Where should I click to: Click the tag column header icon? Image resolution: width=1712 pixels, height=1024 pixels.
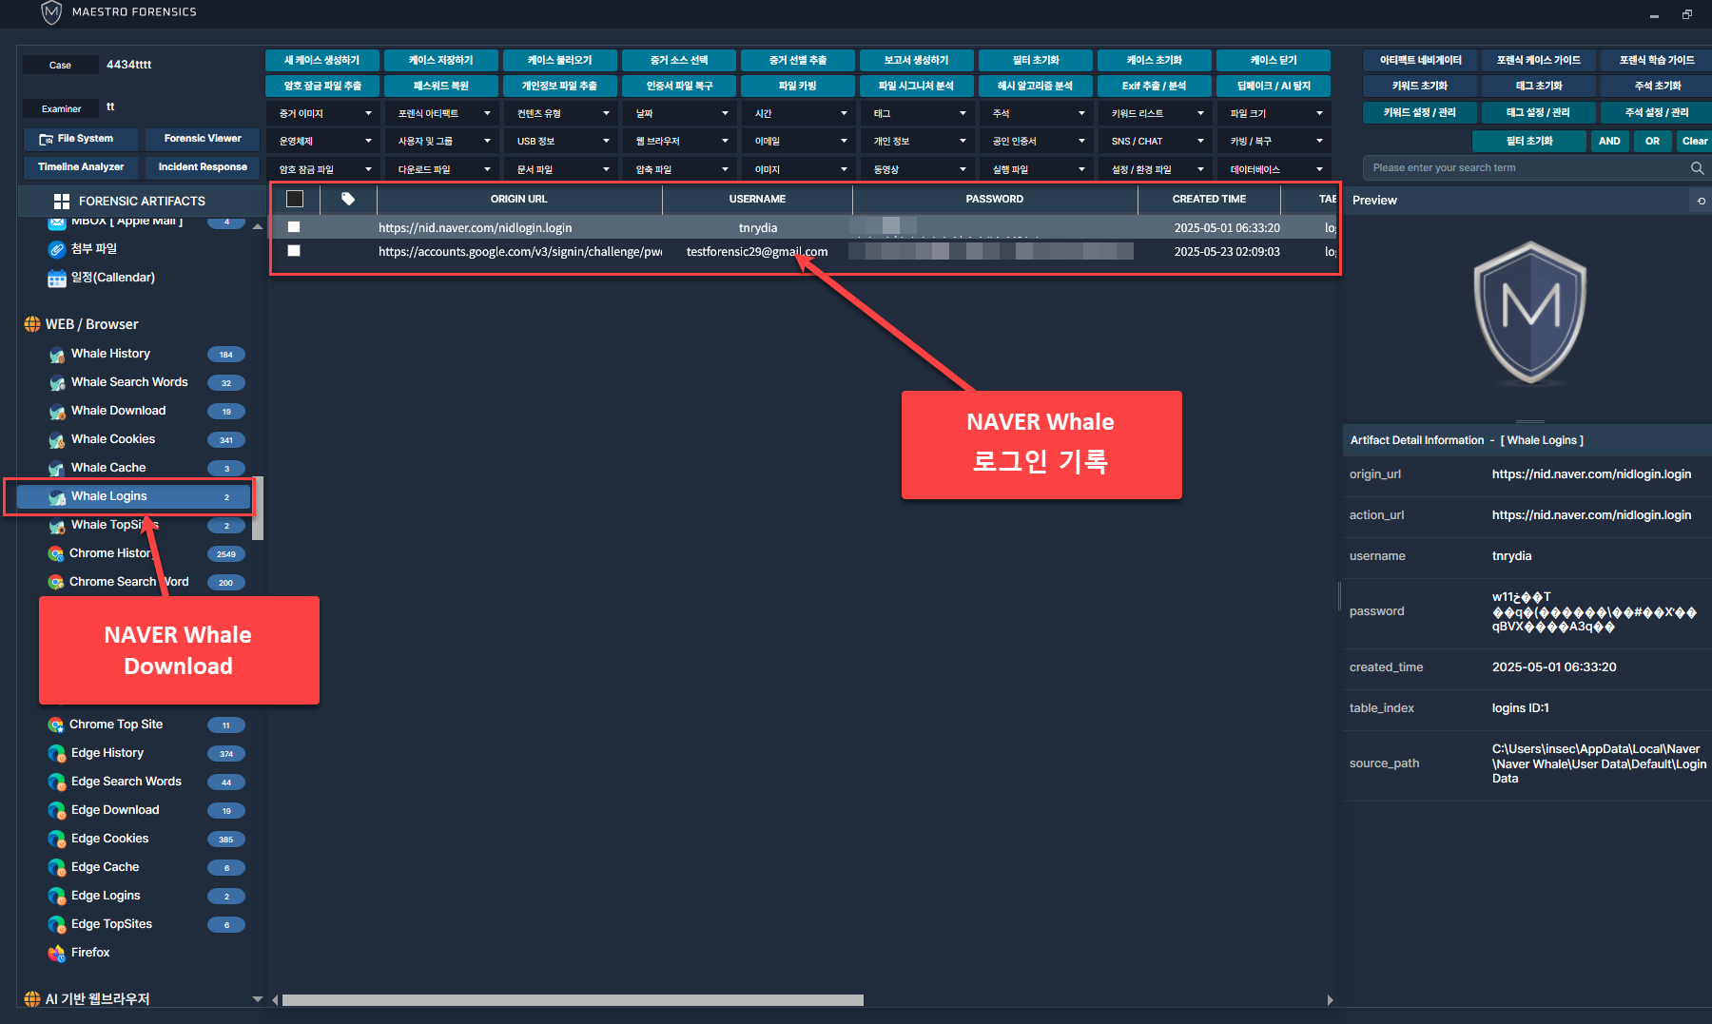[348, 199]
